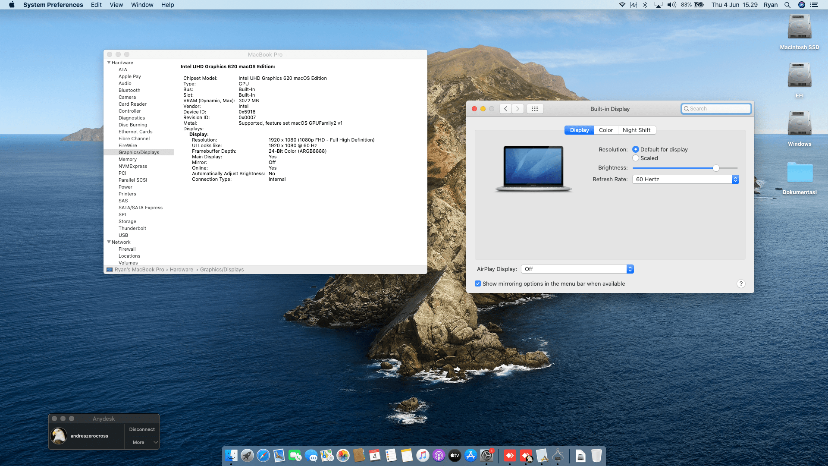Open Safari from the dock
This screenshot has width=828, height=466.
click(x=263, y=456)
